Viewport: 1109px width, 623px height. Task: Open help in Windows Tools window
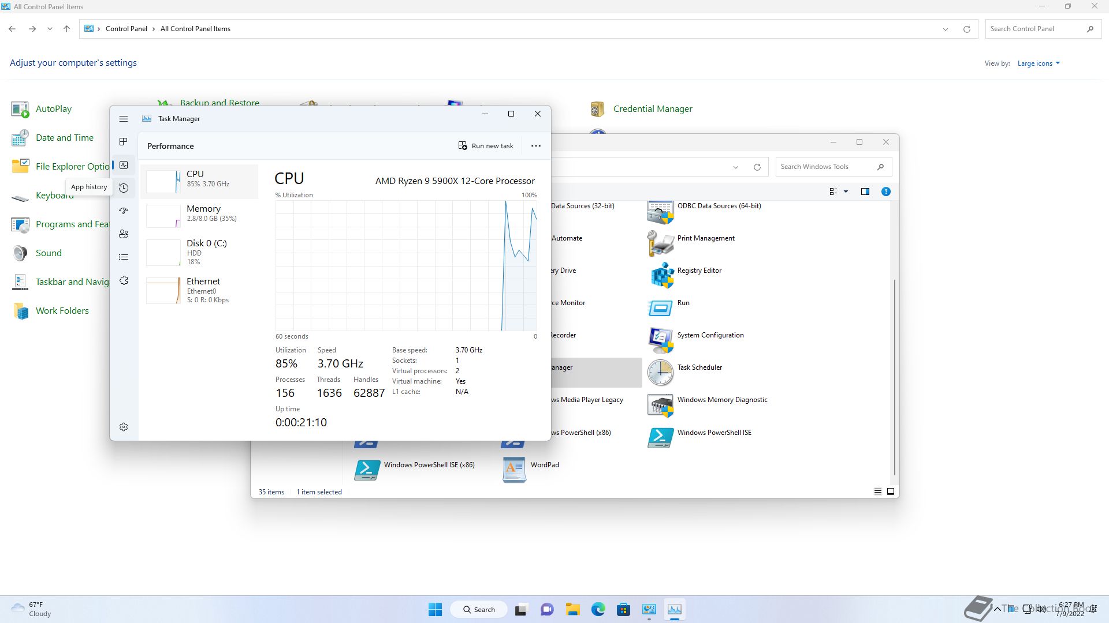(x=885, y=192)
